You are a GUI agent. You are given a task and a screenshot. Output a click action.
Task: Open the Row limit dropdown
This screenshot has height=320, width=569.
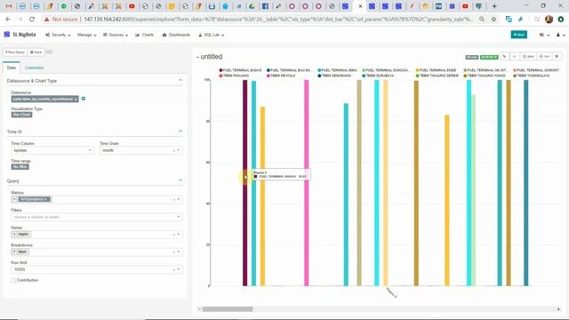click(178, 269)
